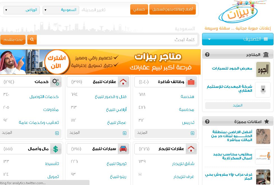Open the مقاولات services category
275x185 pixels.
pyautogui.click(x=51, y=110)
